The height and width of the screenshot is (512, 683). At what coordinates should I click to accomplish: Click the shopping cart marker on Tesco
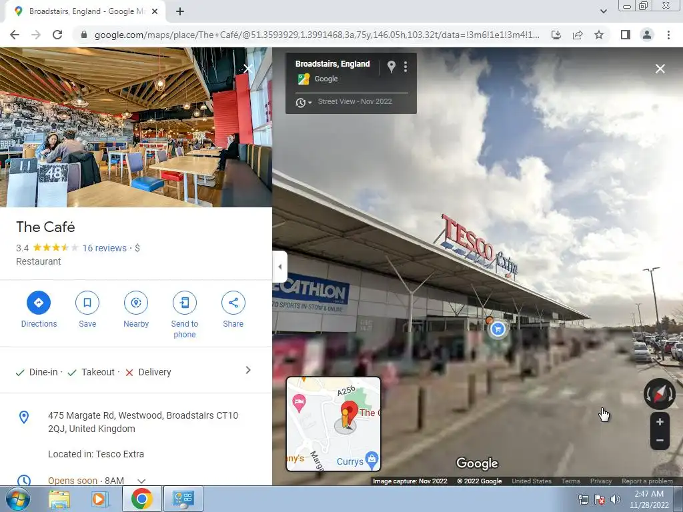(498, 329)
